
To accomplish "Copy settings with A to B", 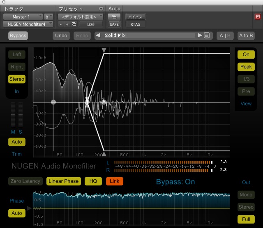I will [x=246, y=36].
